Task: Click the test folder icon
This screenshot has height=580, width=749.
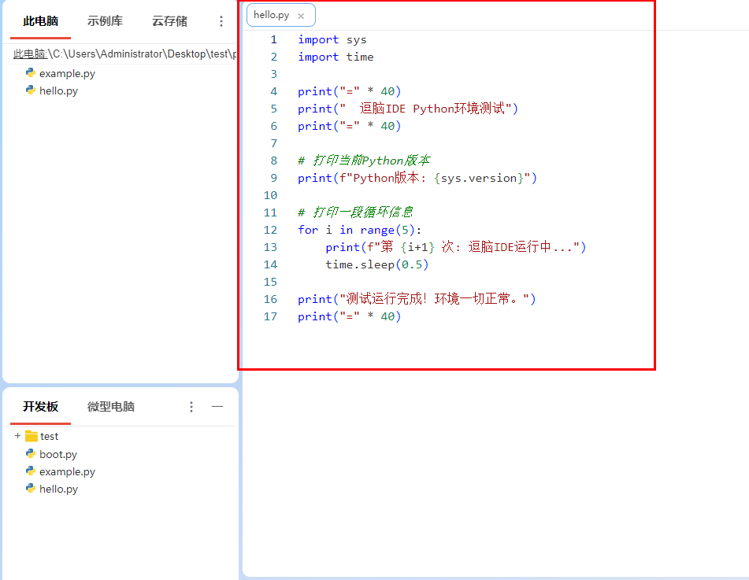Action: [32, 436]
